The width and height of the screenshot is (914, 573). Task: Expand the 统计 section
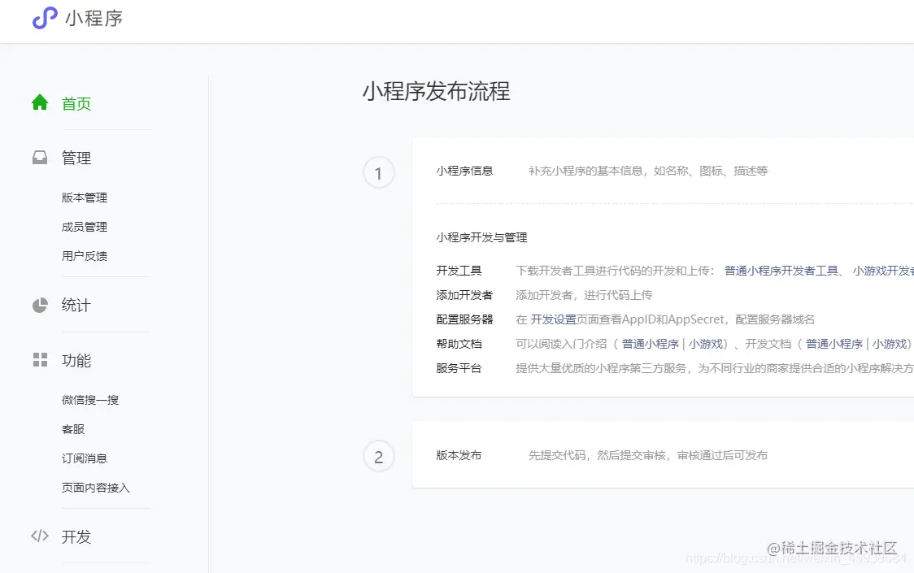(x=76, y=305)
